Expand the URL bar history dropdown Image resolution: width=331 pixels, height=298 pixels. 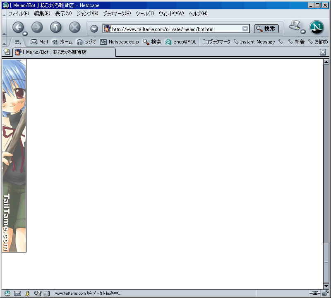point(245,29)
